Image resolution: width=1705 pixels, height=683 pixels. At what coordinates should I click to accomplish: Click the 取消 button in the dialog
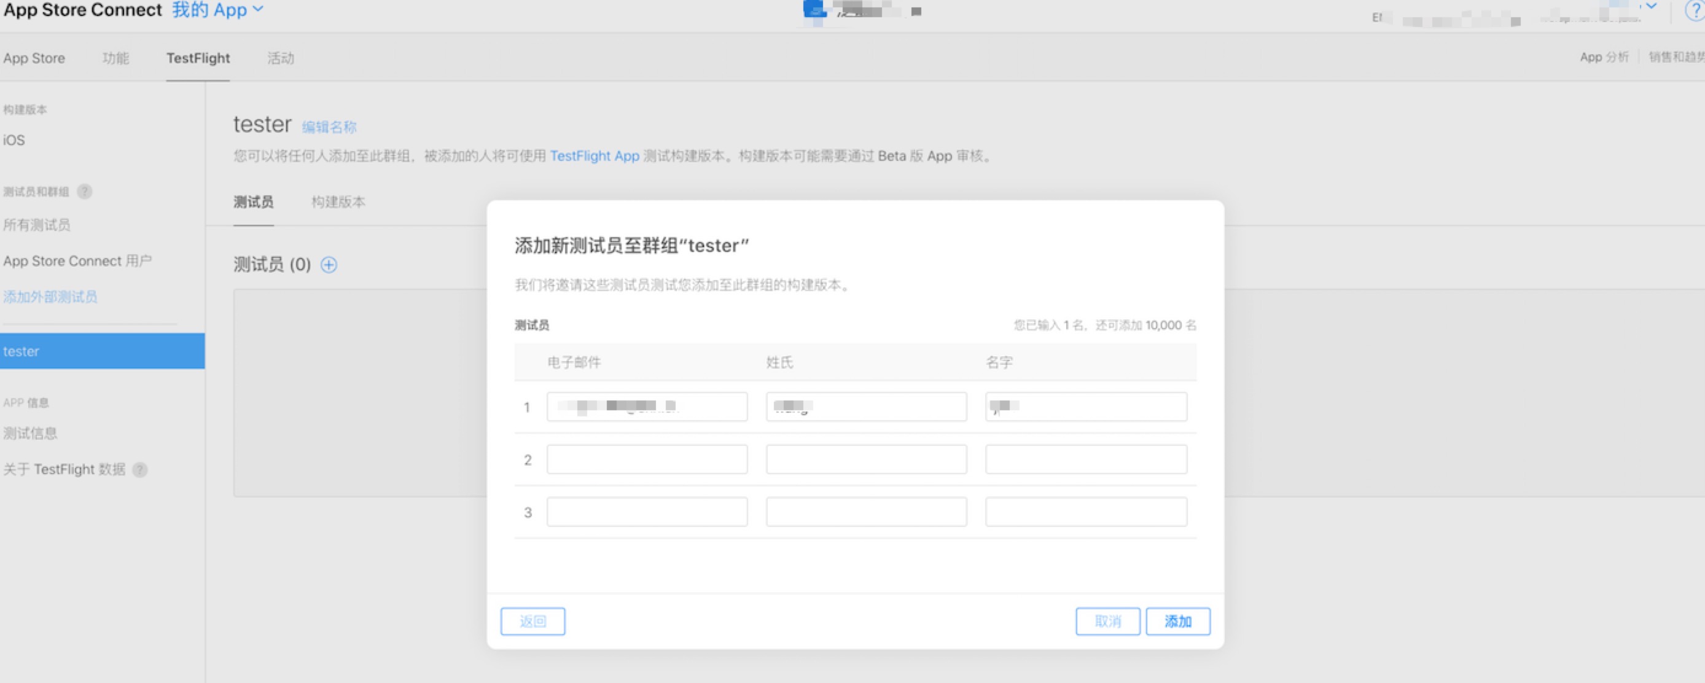[1108, 622]
